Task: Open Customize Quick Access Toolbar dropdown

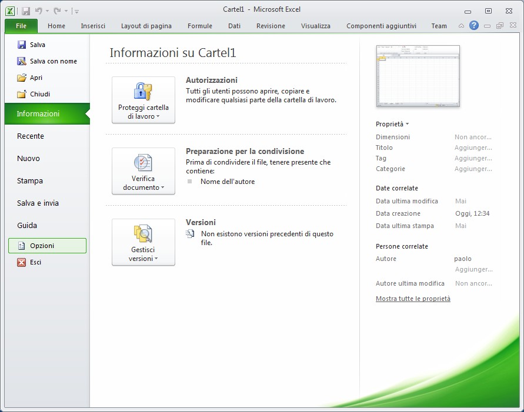Action: coord(76,11)
